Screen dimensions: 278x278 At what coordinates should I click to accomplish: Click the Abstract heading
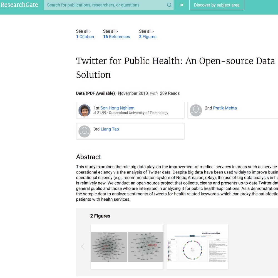click(x=88, y=157)
